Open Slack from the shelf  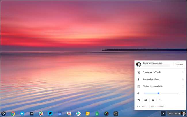(41, 114)
